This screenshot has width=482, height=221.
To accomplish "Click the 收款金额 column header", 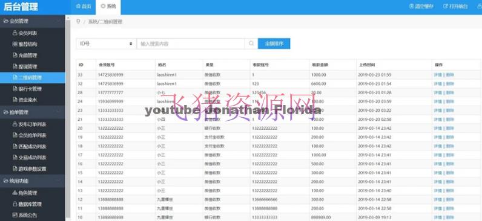I will tap(320, 65).
